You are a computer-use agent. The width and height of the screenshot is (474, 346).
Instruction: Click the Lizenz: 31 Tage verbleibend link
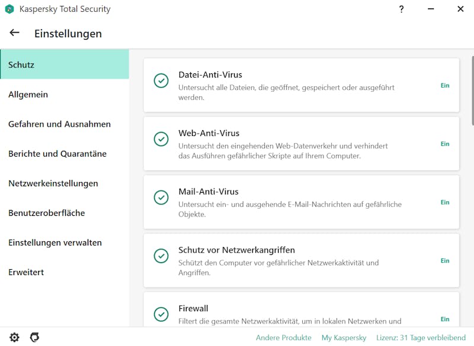(421, 338)
